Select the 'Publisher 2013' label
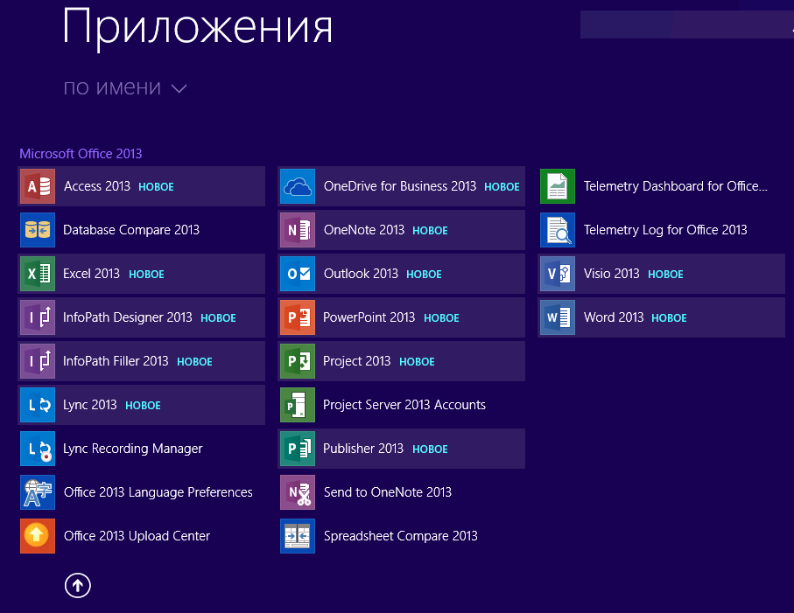 (363, 449)
